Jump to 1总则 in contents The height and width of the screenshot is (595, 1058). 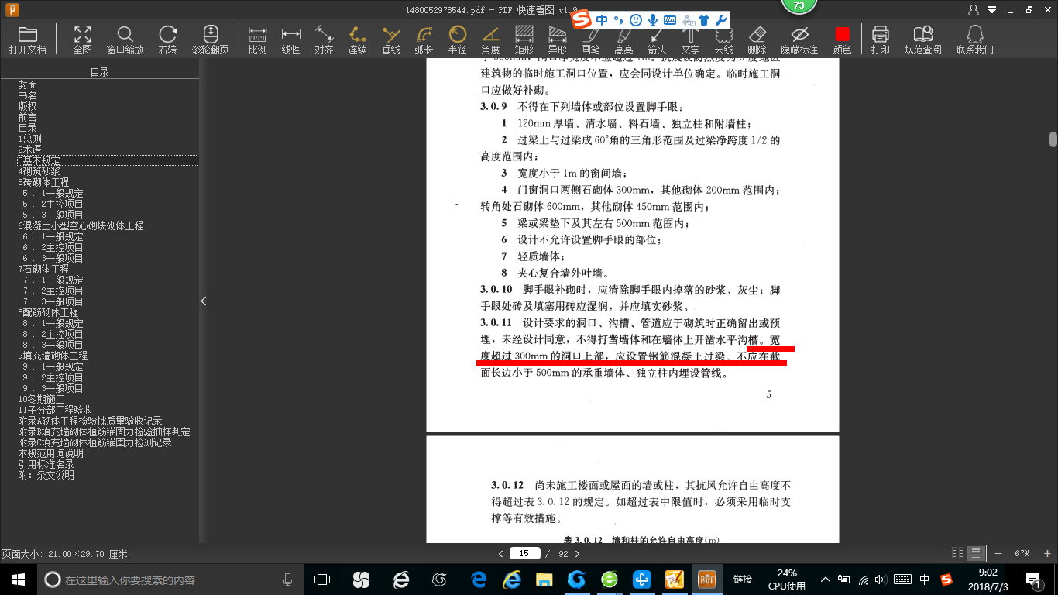pos(30,139)
